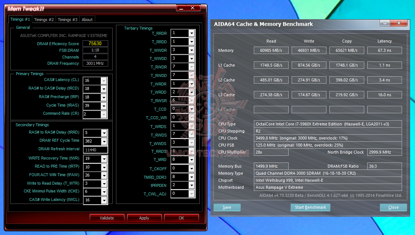415x235 pixels.
Task: Click the Close button at bottom of AIDA64
Action: pos(393,208)
